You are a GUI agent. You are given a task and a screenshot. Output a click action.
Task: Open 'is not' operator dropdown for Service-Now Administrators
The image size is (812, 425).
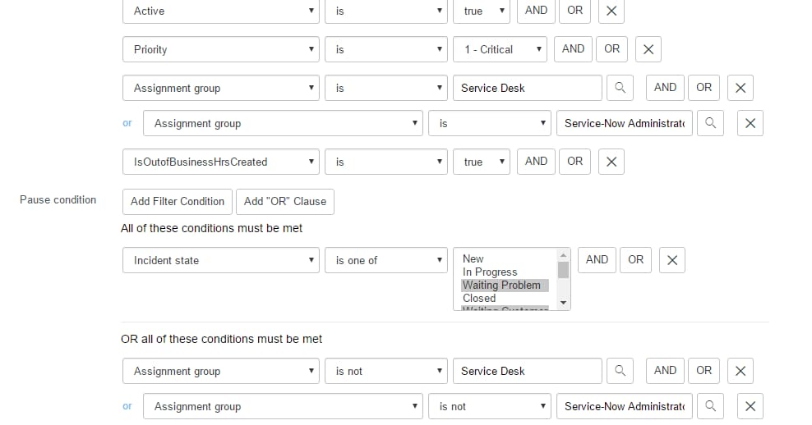(x=489, y=406)
